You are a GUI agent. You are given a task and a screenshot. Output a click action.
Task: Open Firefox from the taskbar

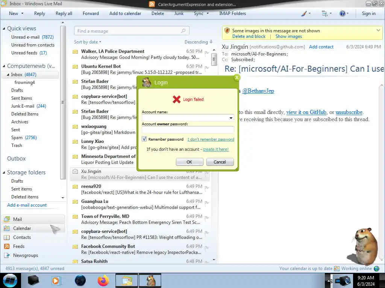(x=103, y=280)
